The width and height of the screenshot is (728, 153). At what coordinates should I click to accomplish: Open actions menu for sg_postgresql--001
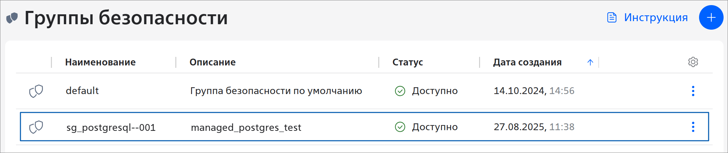693,127
